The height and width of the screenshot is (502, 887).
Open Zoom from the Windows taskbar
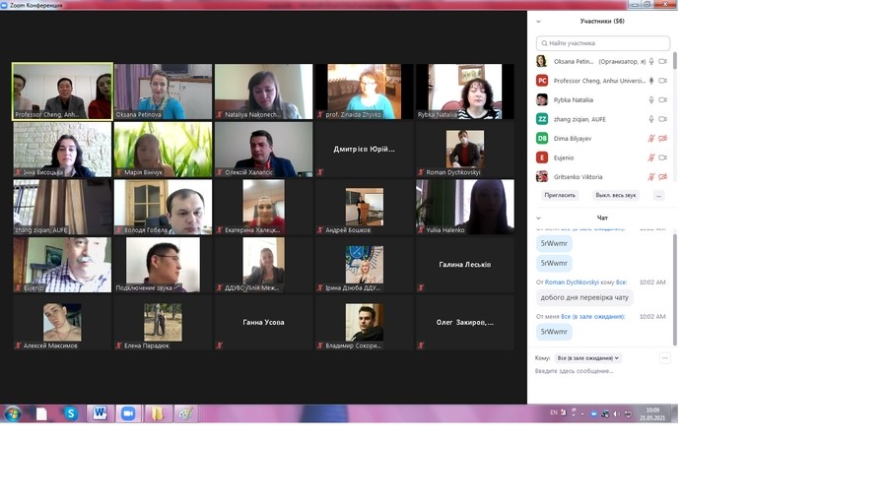tap(128, 413)
